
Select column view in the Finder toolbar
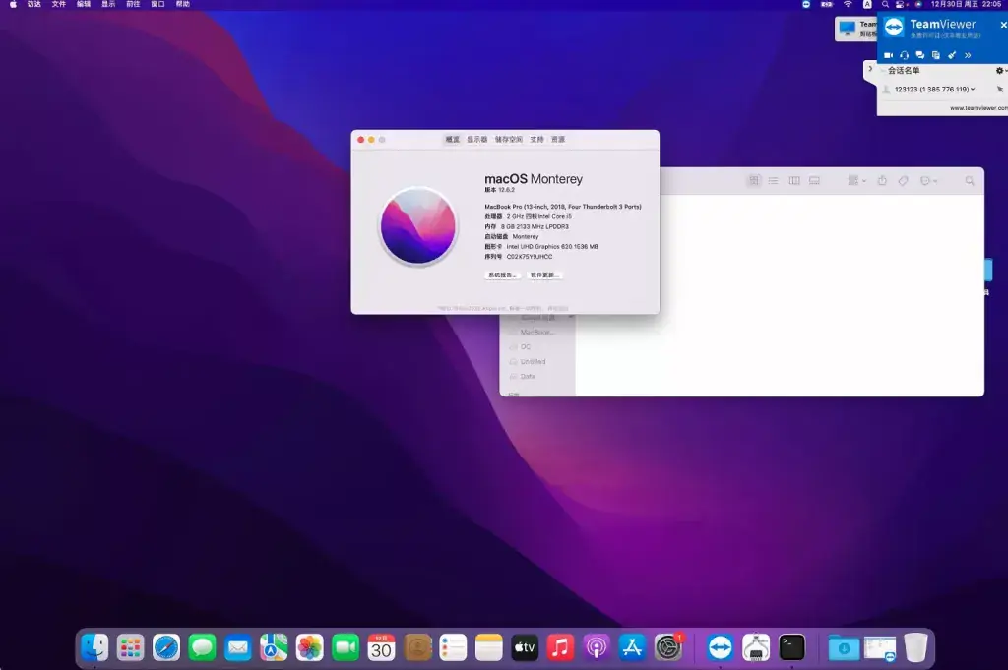coord(794,180)
